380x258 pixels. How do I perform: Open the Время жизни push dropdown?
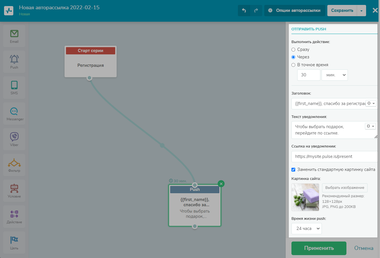click(x=306, y=228)
